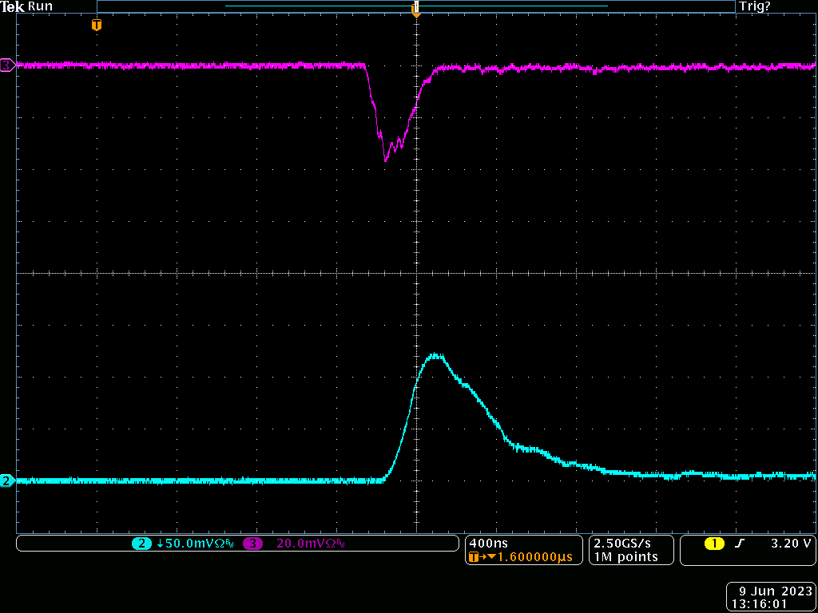
Task: Click the orange T trigger position marker in graticule
Action: [x=97, y=25]
